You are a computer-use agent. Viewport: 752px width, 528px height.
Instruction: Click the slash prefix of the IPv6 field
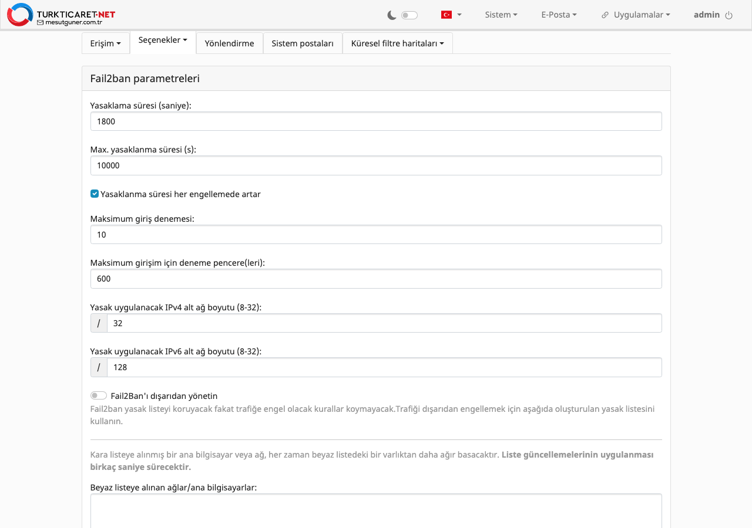99,367
